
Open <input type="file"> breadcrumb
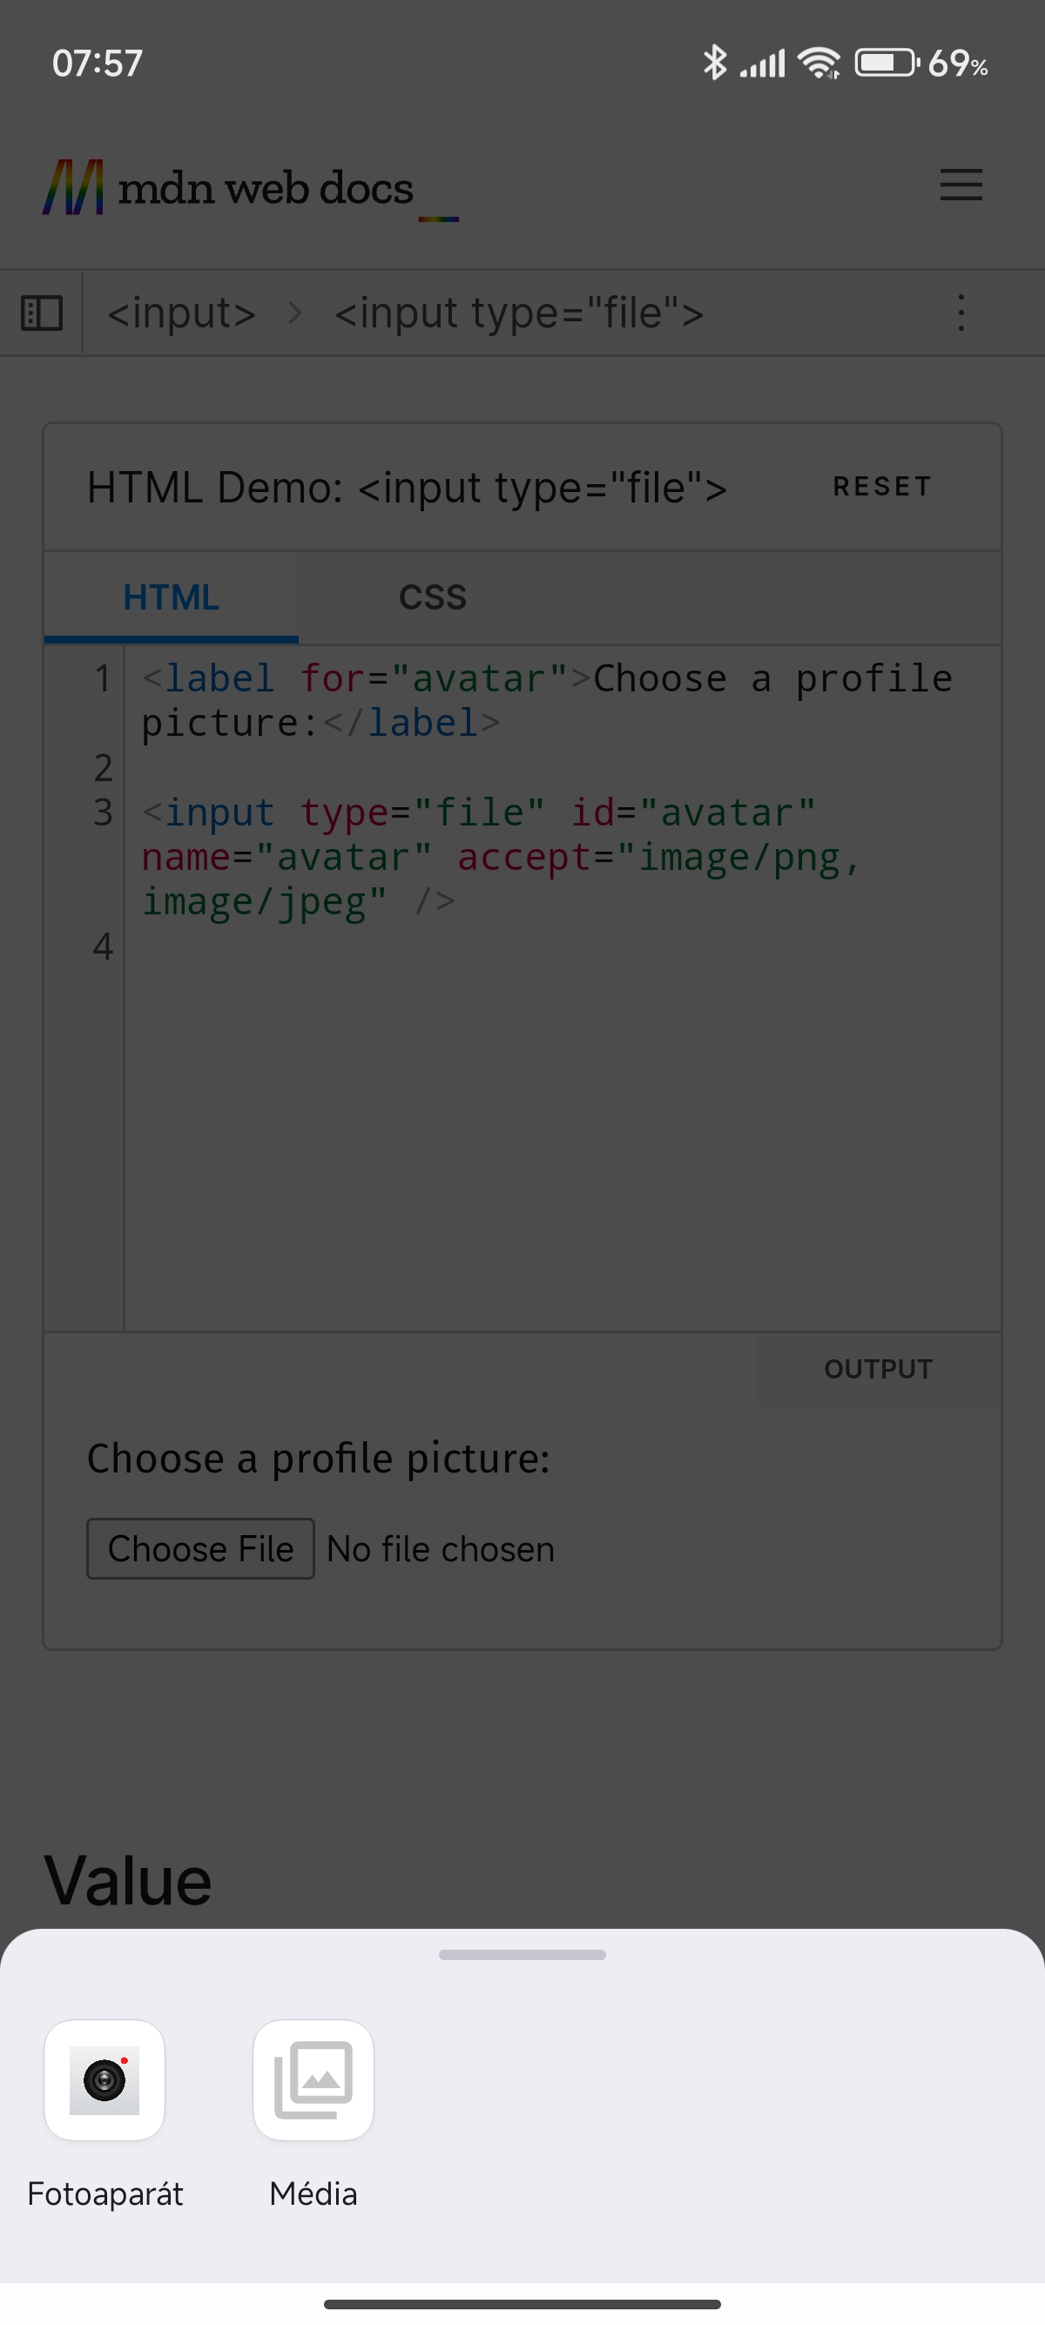point(519,313)
